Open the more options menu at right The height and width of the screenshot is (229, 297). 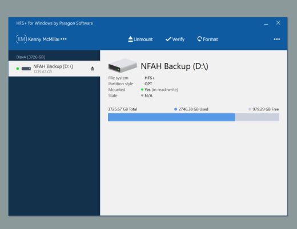pyautogui.click(x=277, y=39)
